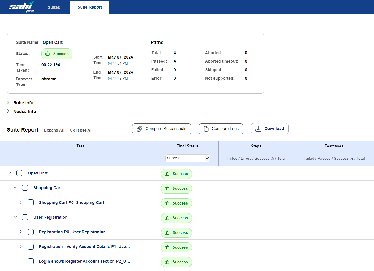Viewport: 374px width, 271px height.
Task: Click the Collapse All link
Action: (x=81, y=130)
